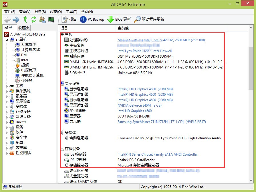The height and width of the screenshot is (192, 256).
Task: Click the 安全性 shield icon
Action: pyautogui.click(x=12, y=138)
